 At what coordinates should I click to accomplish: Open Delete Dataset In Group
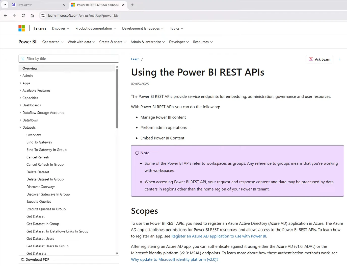[x=45, y=179]
